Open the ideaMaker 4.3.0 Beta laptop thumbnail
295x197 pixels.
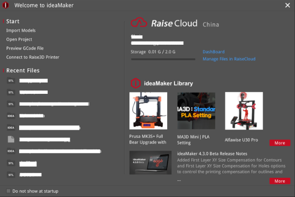150,163
